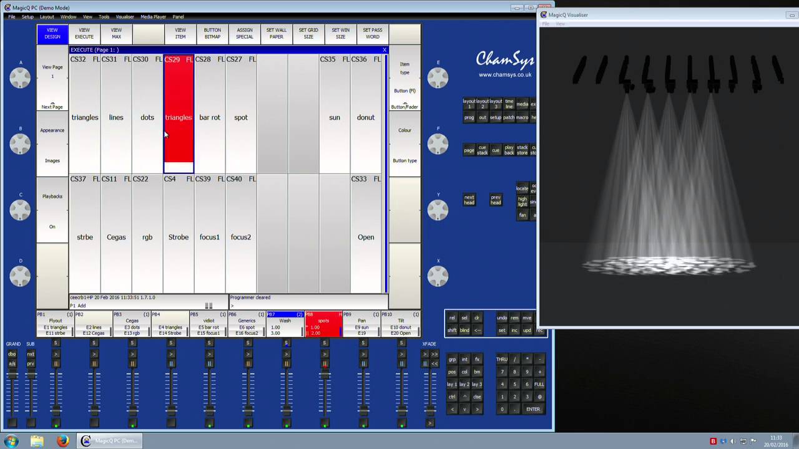The height and width of the screenshot is (449, 799).
Task: Trigger the CS32 triangles execute item
Action: tap(85, 113)
